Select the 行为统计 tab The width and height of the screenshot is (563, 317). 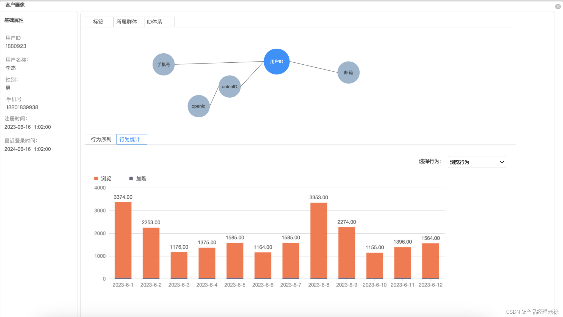[130, 139]
